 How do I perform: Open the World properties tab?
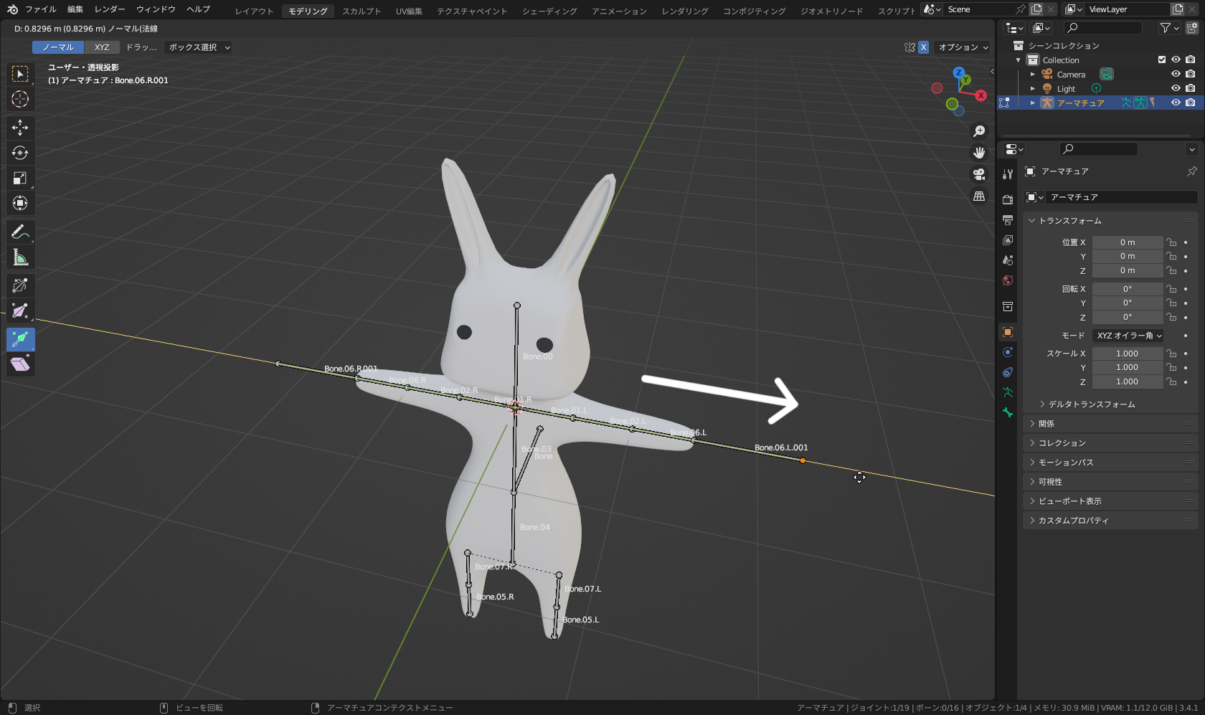coord(1008,280)
